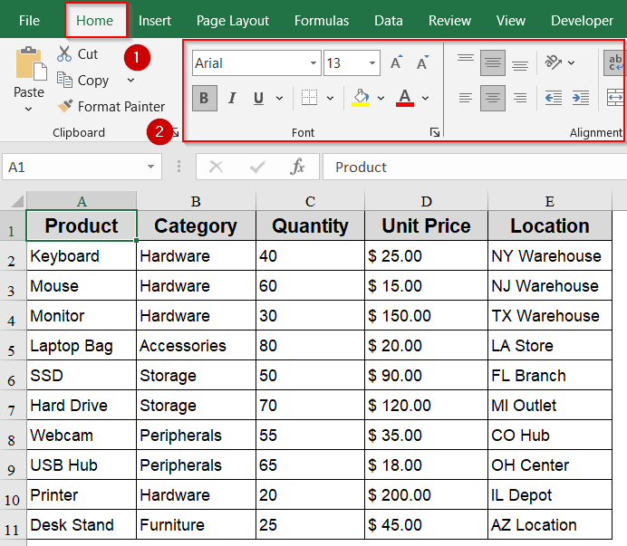Viewport: 627px width, 546px height.
Task: Cancel formula entry X icon
Action: coord(216,167)
